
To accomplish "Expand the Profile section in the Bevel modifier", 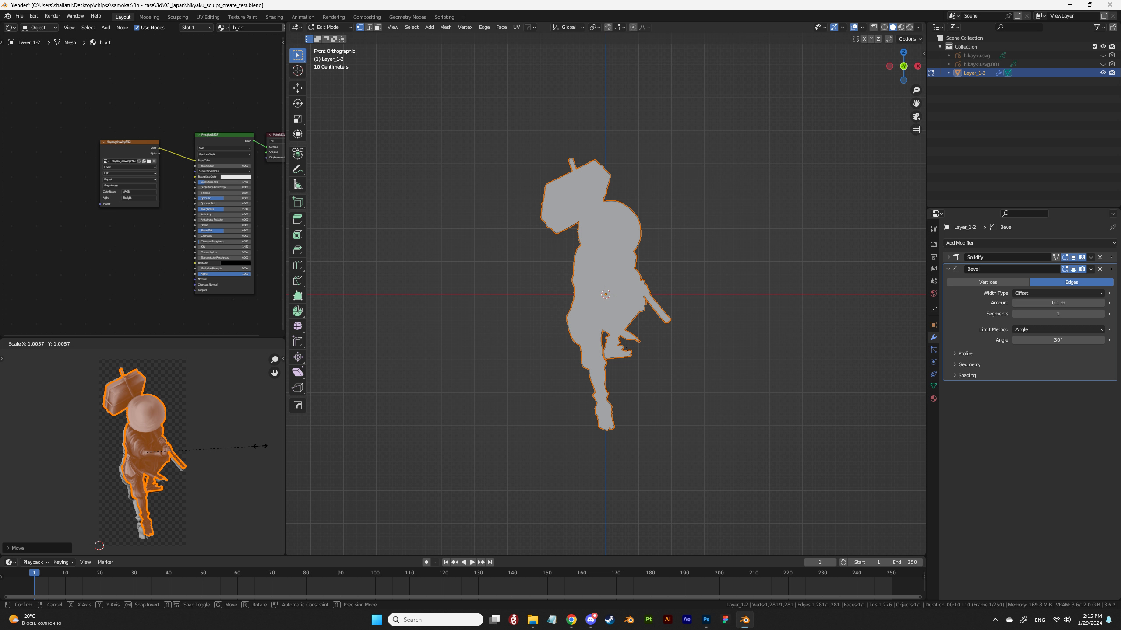I will (965, 353).
